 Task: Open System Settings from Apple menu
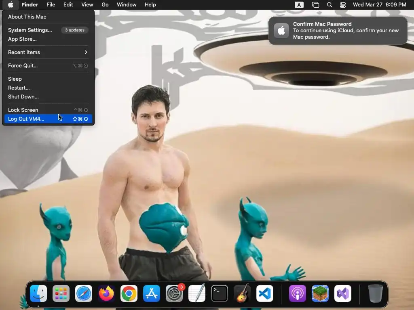tap(49, 30)
